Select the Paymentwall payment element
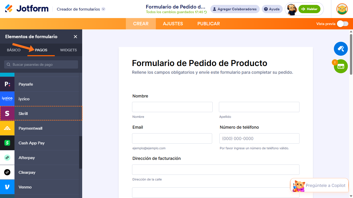Viewport: 353px width, 198px height. tap(40, 128)
